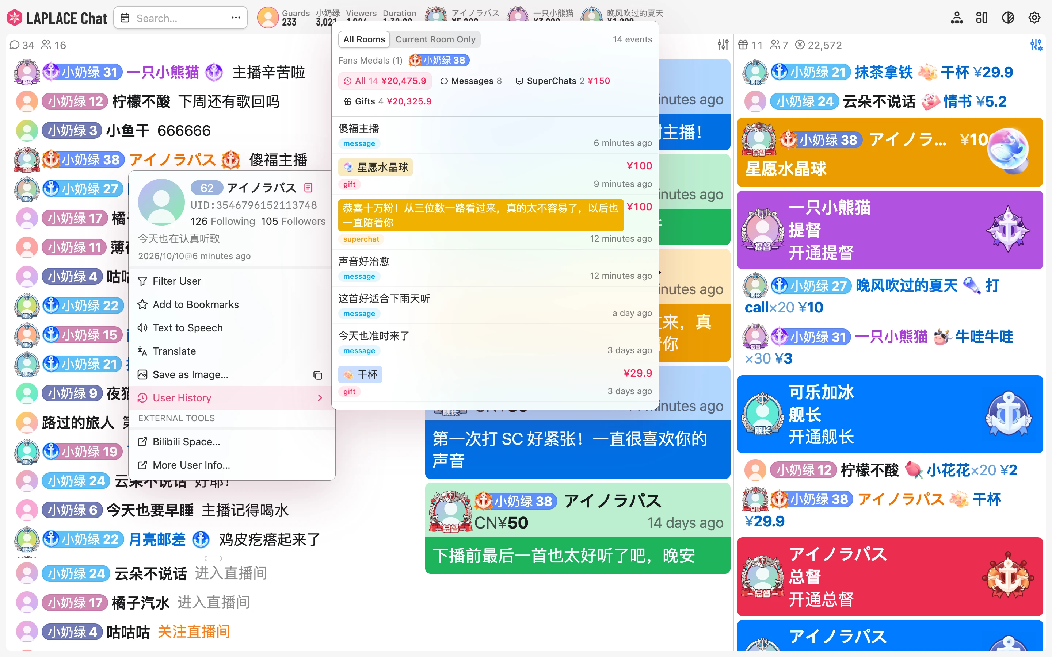Click the 可乐加冰 开通舰长 blue card
This screenshot has height=657, width=1052.
tap(890, 414)
